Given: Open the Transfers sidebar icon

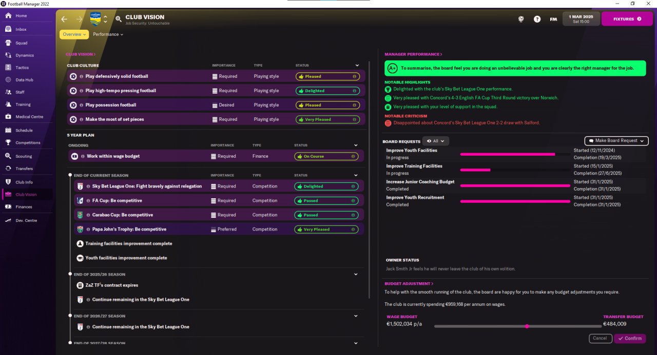Looking at the screenshot, I should click(x=8, y=169).
